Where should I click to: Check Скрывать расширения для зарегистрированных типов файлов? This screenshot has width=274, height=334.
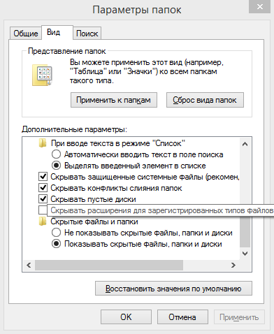pos(43,210)
